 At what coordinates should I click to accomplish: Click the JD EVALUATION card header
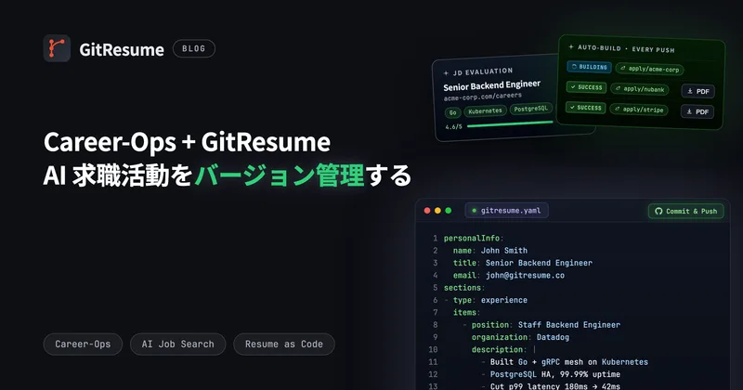pyautogui.click(x=478, y=71)
